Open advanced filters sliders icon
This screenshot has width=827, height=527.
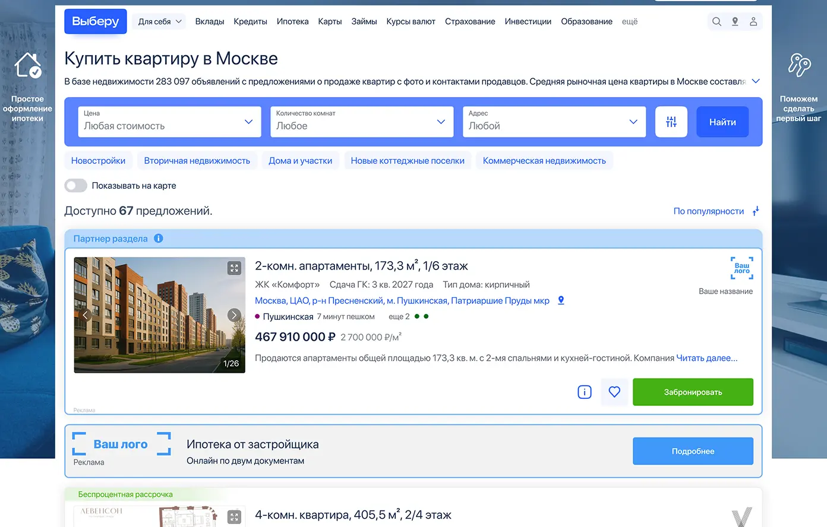tap(671, 122)
